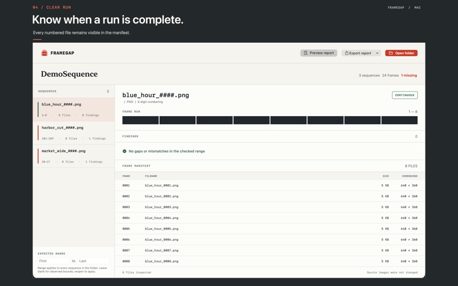Click the FILENAME column header
Image resolution: width=458 pixels, height=286 pixels.
151,176
